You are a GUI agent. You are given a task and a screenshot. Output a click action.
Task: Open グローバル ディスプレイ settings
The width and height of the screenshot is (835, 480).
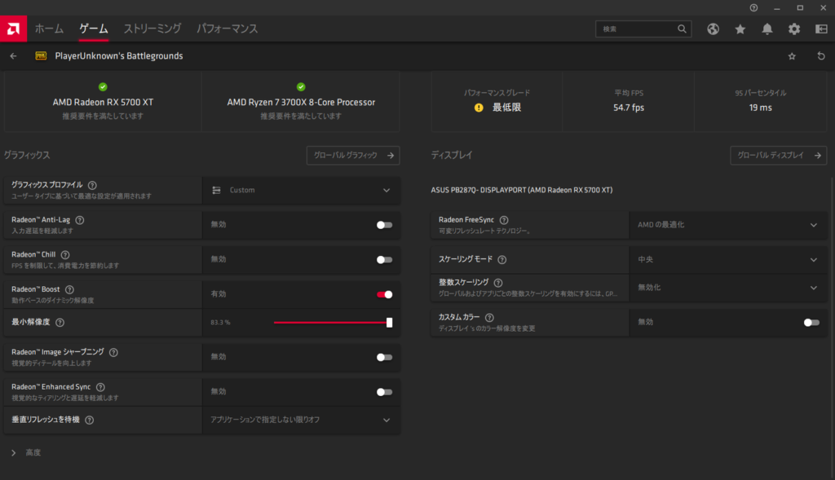coord(778,155)
